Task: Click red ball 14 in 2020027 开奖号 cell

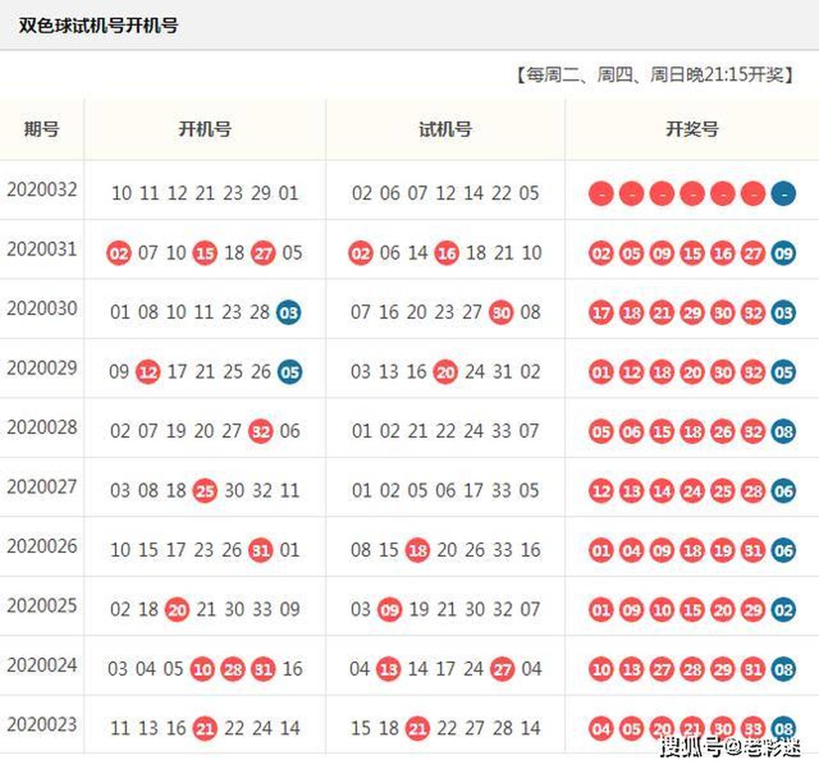Action: pyautogui.click(x=661, y=491)
